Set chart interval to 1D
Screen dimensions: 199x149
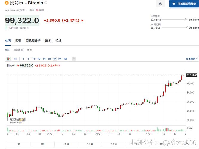(54, 59)
